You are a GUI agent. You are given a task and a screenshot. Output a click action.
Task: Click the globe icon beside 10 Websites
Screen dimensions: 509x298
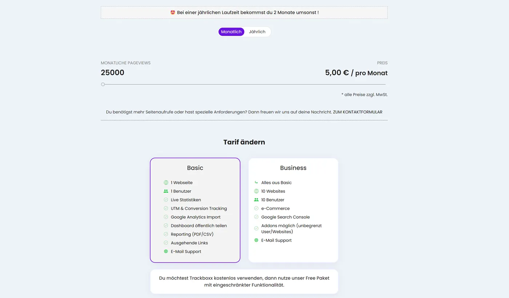click(x=256, y=191)
